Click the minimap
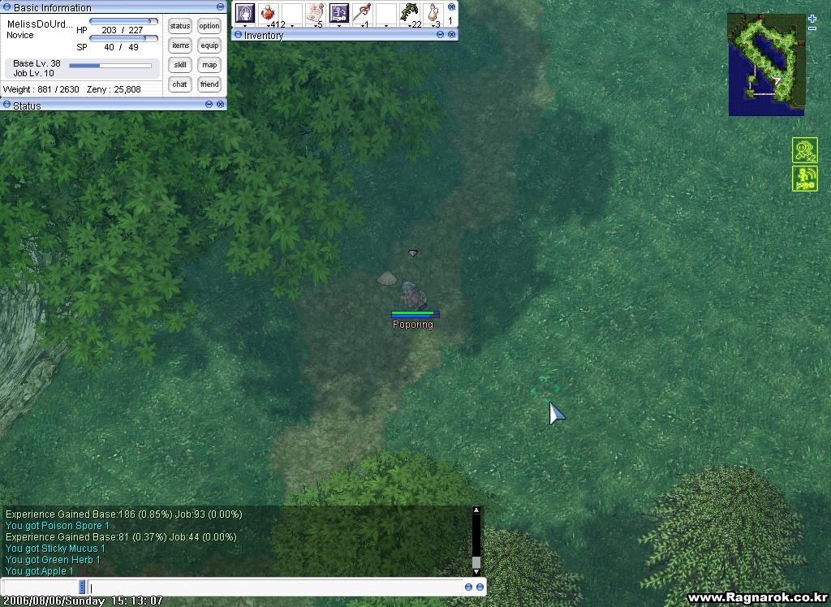Image resolution: width=831 pixels, height=607 pixels. [767, 65]
